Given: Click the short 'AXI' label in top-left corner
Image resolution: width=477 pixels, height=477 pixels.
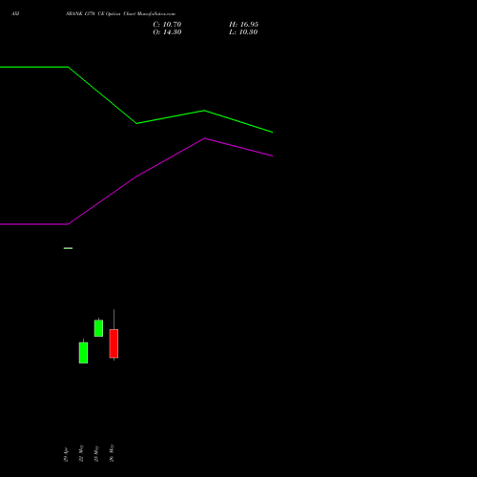Looking at the screenshot, I should [x=15, y=13].
